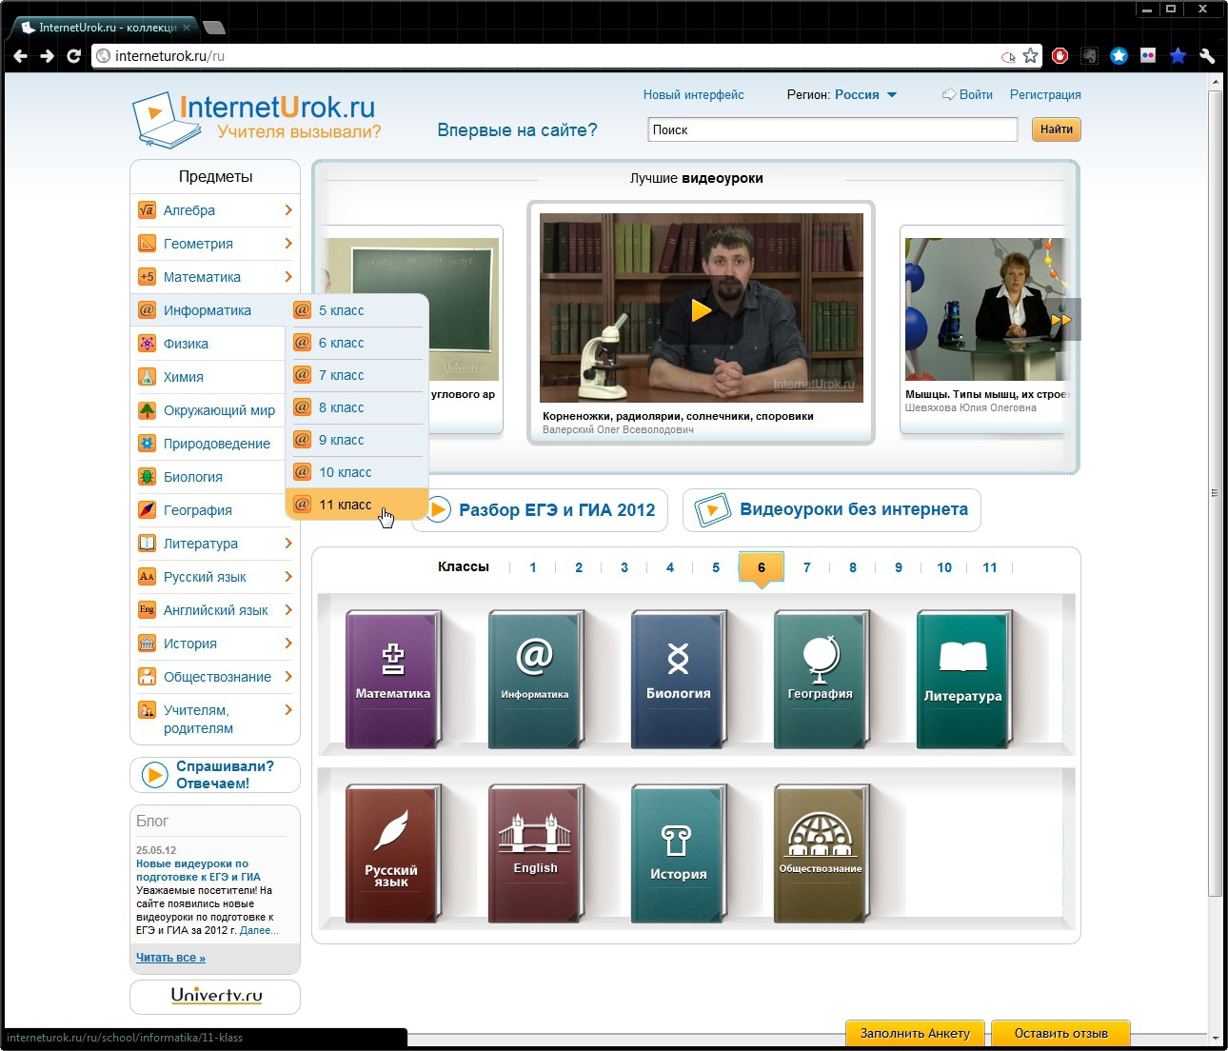Open the English bridge book
This screenshot has height=1051, width=1228.
pos(534,853)
